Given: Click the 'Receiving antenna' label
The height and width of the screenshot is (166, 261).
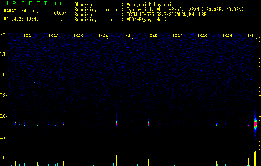Looking at the screenshot, I should 95,20.
